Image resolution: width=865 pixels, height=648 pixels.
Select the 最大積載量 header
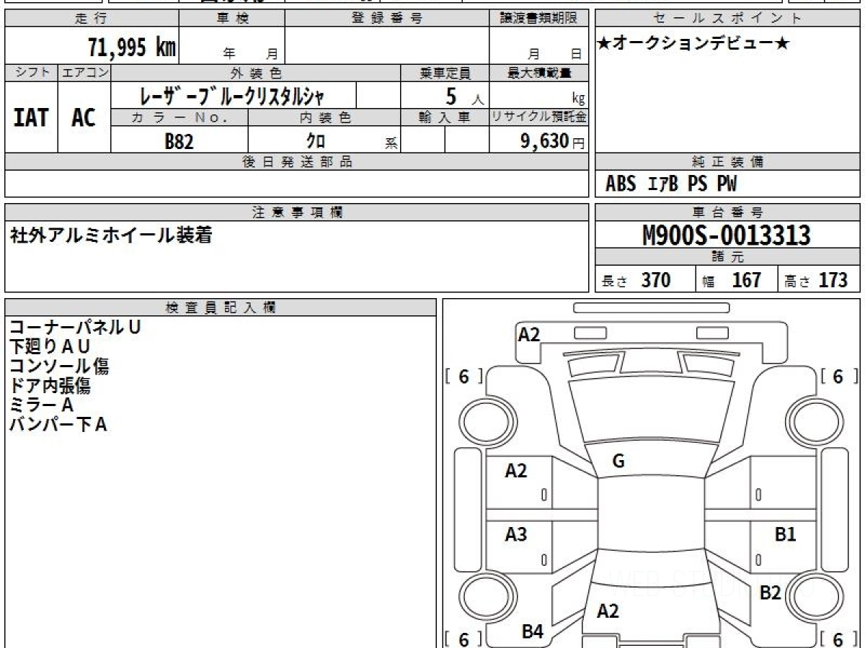[538, 73]
